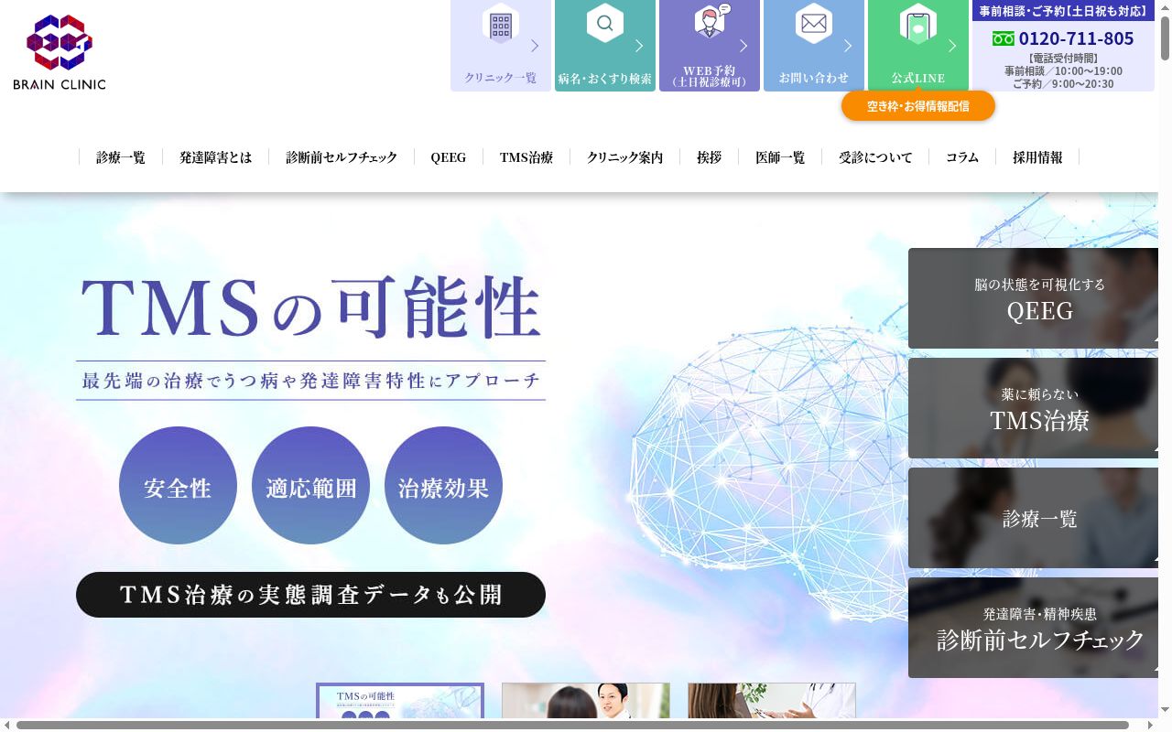Viewport: 1172px width, 732px height.
Task: Click the horizontal scrollbar right arrow
Action: tap(1151, 725)
